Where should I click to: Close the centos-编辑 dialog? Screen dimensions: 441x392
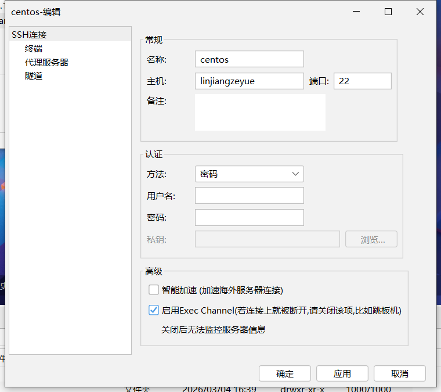point(420,12)
